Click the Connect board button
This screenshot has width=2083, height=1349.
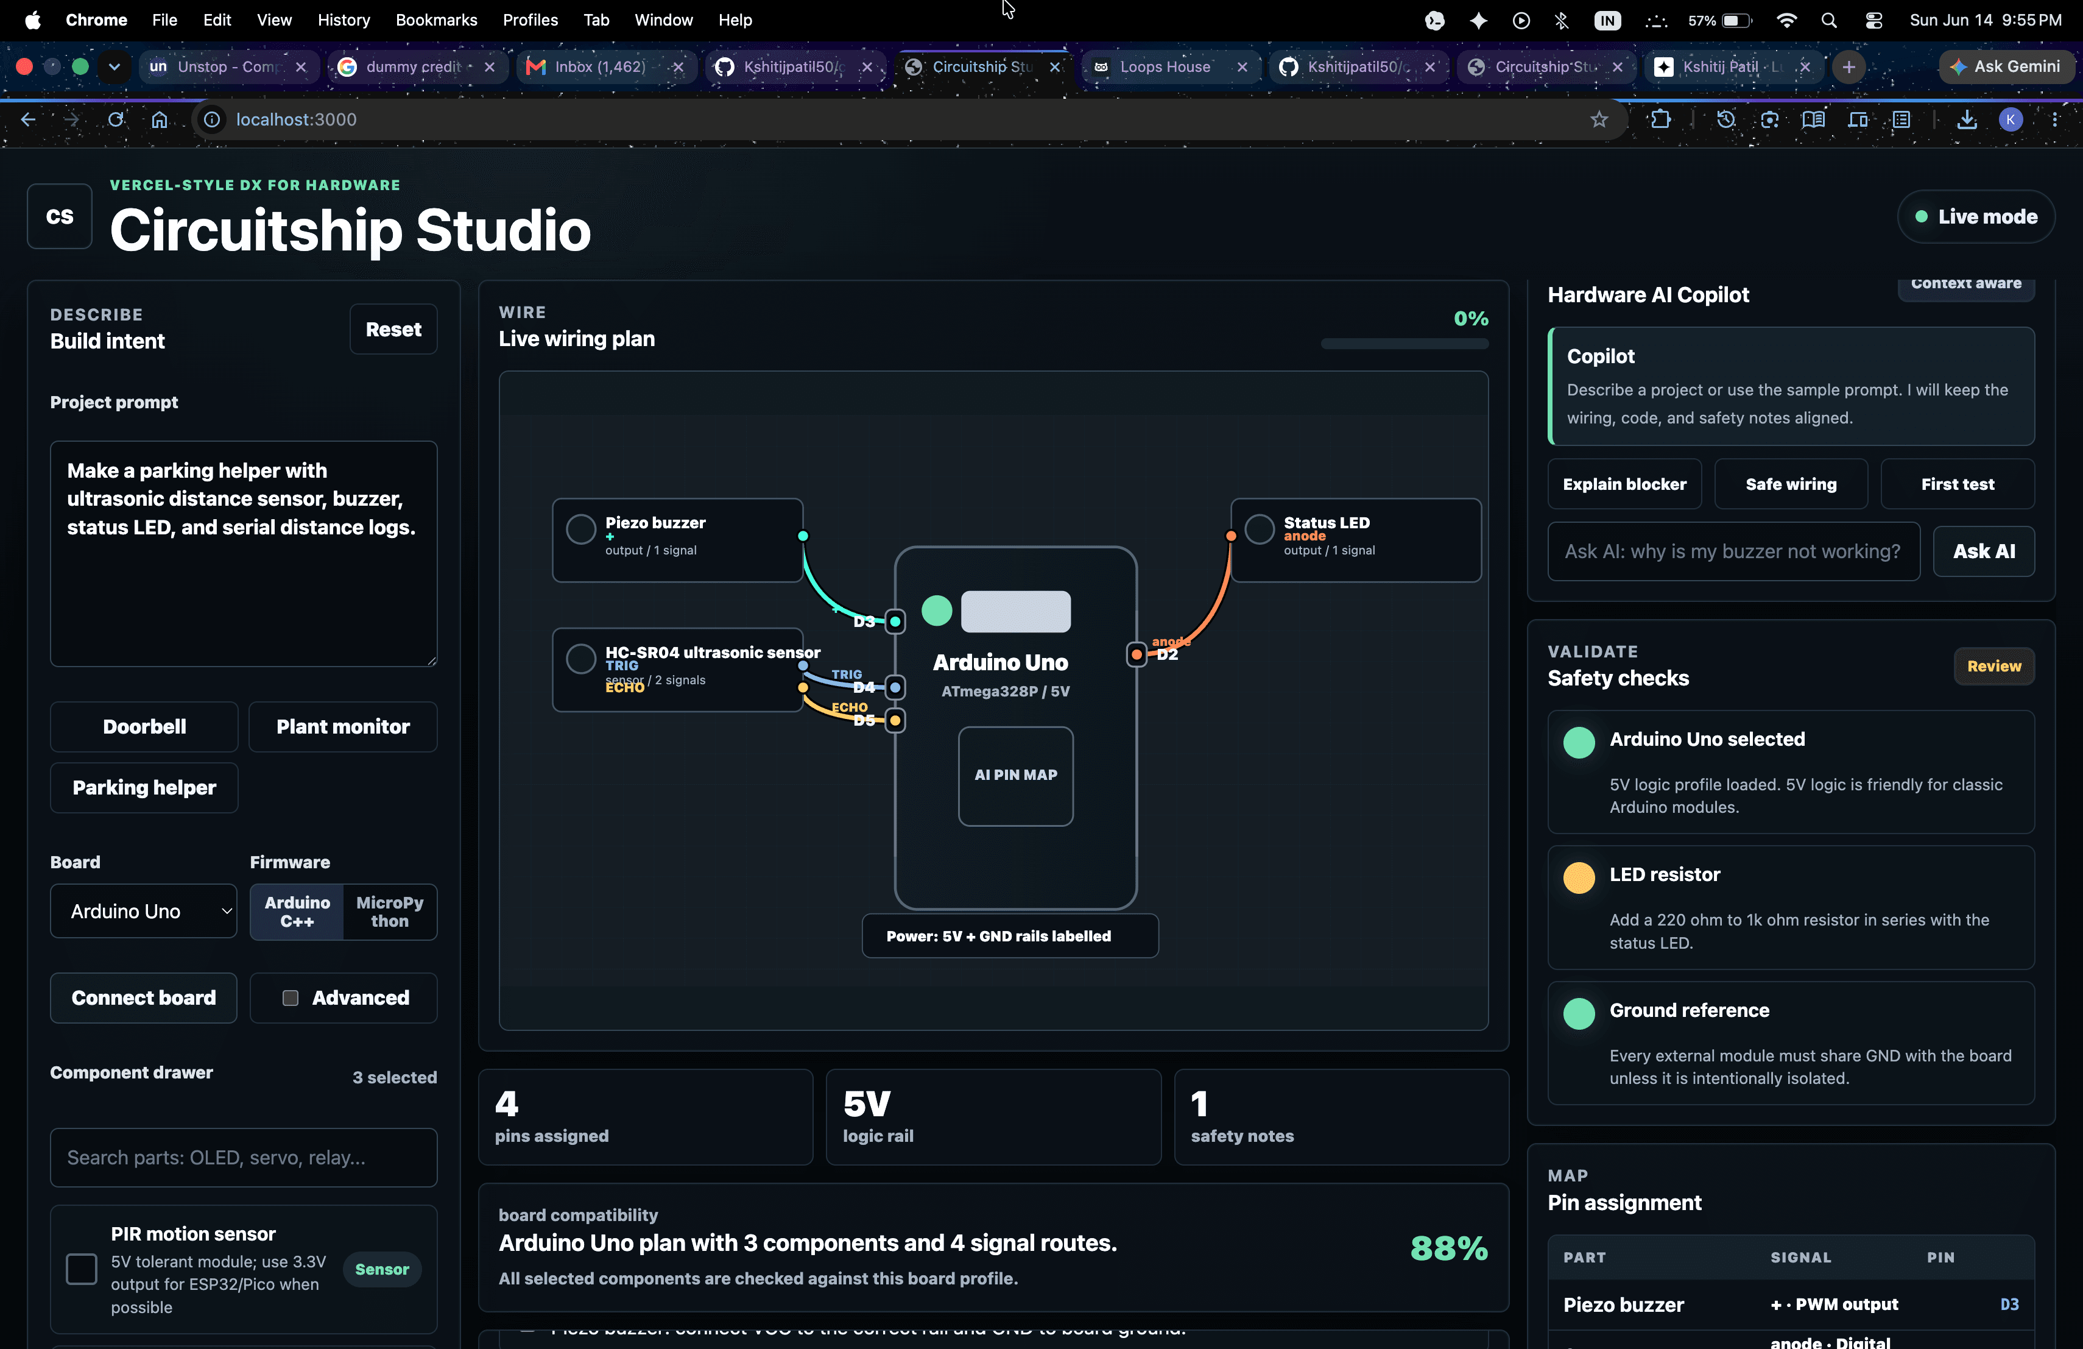pyautogui.click(x=144, y=998)
